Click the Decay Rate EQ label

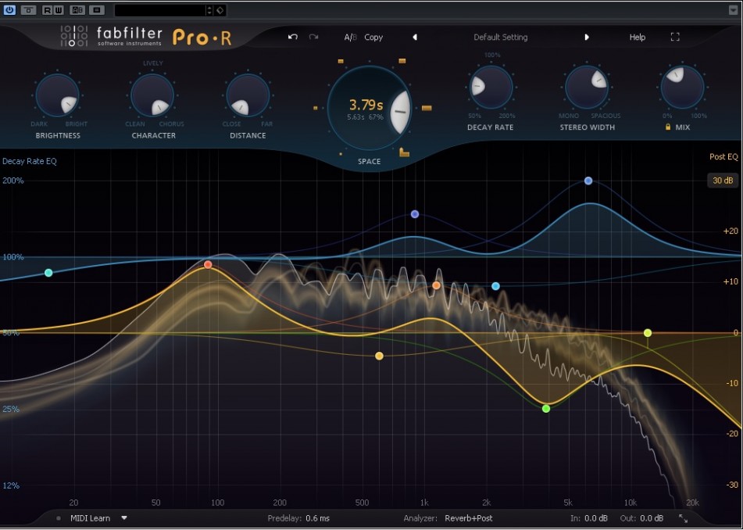(30, 161)
